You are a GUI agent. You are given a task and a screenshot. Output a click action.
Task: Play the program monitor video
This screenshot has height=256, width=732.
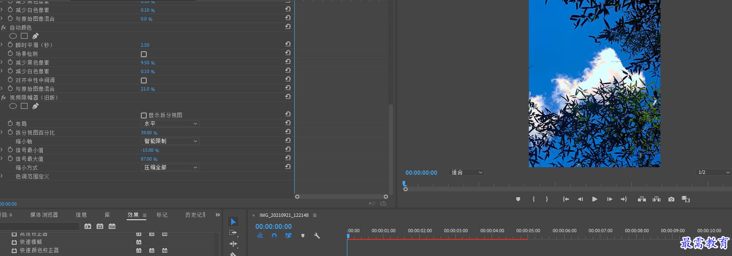(x=595, y=199)
